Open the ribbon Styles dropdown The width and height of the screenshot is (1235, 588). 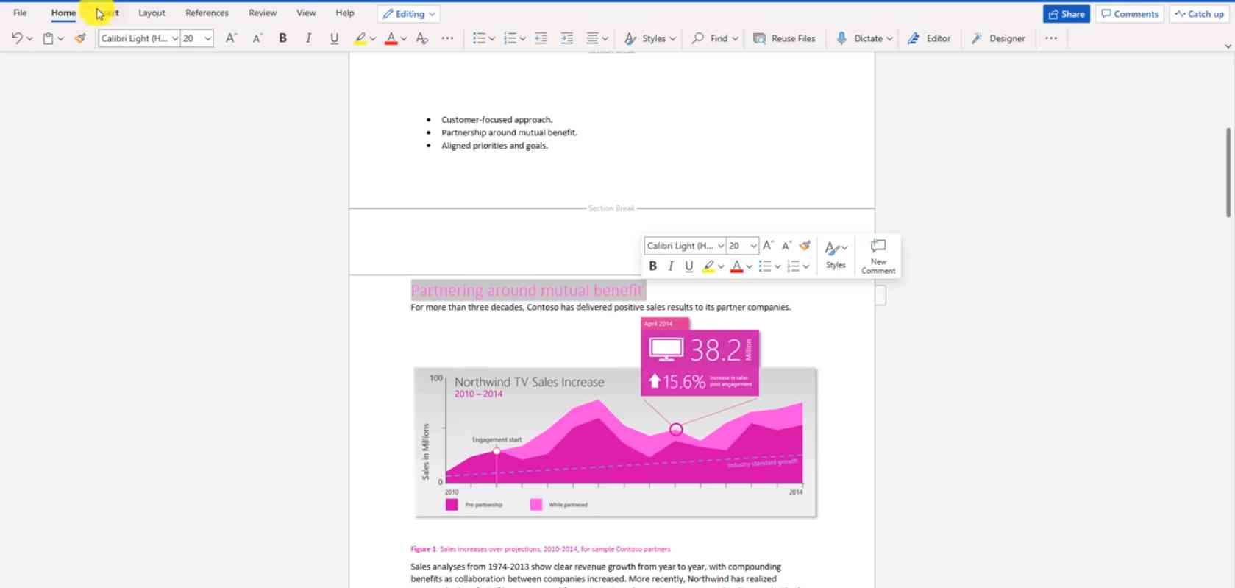(649, 38)
